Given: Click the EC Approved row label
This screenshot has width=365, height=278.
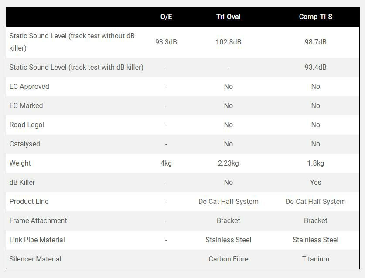Looking at the screenshot, I should tap(29, 87).
